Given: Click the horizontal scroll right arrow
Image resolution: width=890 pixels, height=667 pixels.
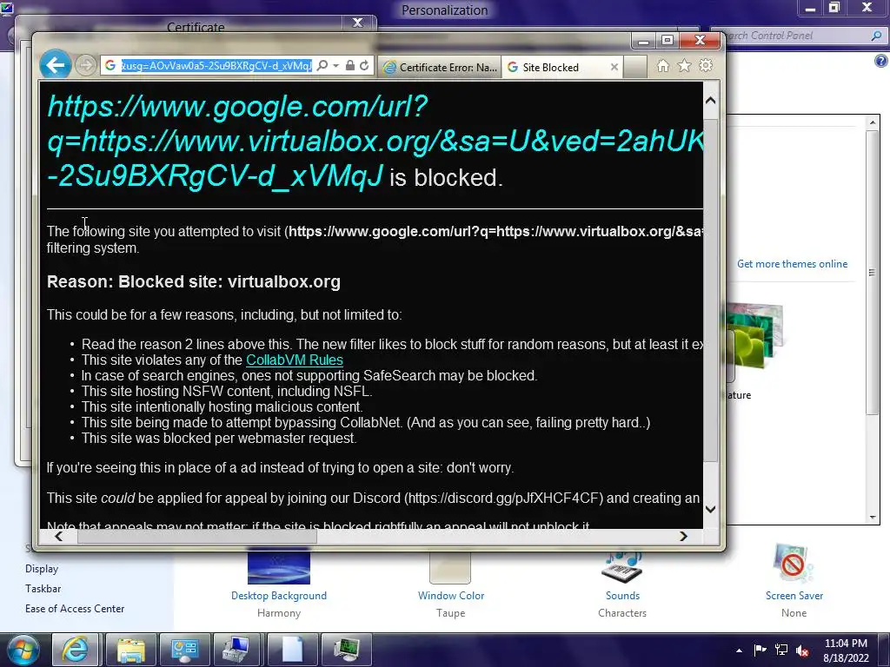Looking at the screenshot, I should coord(683,536).
